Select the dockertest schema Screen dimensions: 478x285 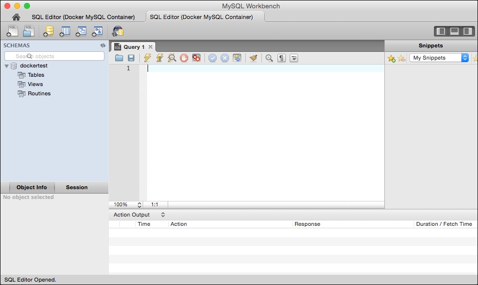pyautogui.click(x=33, y=66)
